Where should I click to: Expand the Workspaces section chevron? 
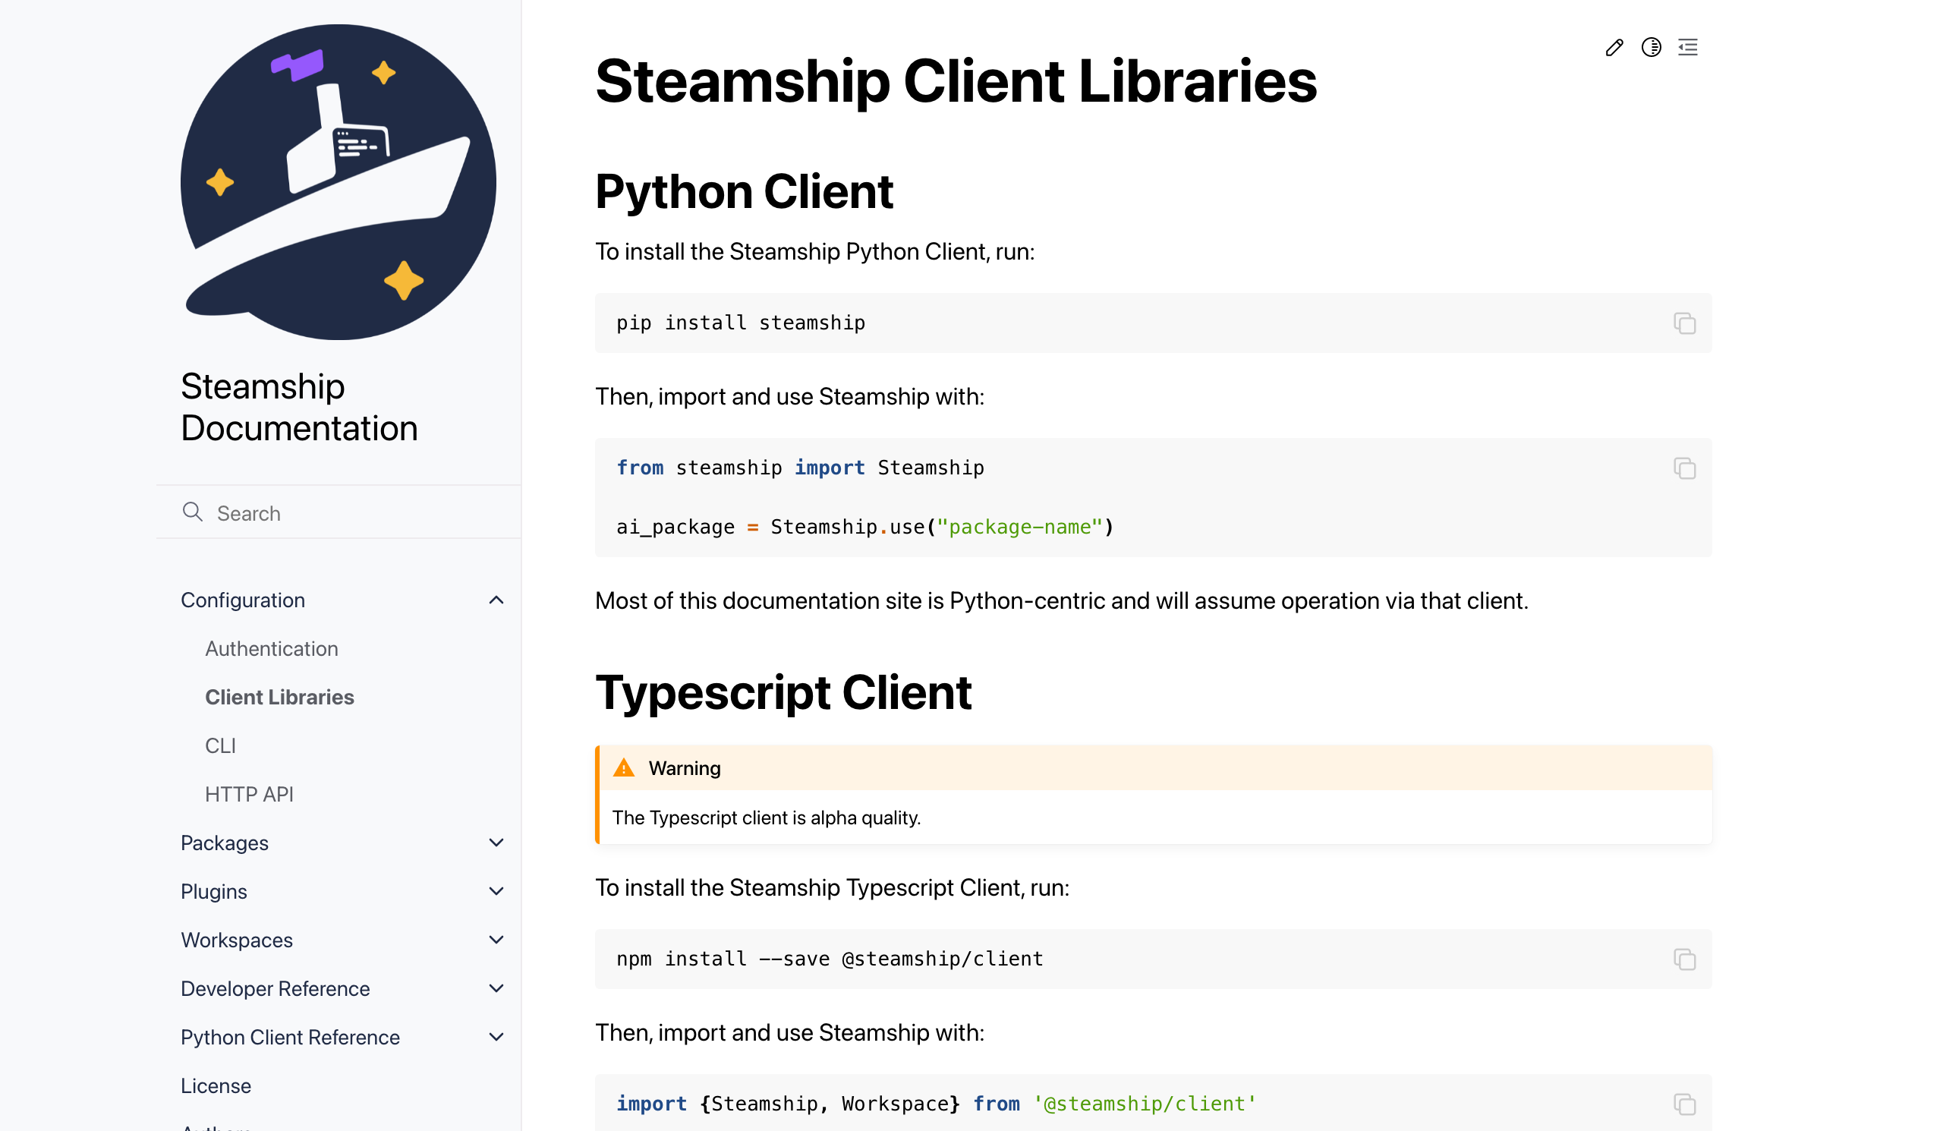pyautogui.click(x=496, y=940)
